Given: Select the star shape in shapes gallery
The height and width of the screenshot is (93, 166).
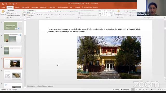Looking at the screenshot, I should coord(111,15).
